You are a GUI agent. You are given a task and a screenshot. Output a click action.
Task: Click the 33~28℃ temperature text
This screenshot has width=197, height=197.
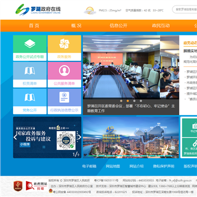point(158,10)
